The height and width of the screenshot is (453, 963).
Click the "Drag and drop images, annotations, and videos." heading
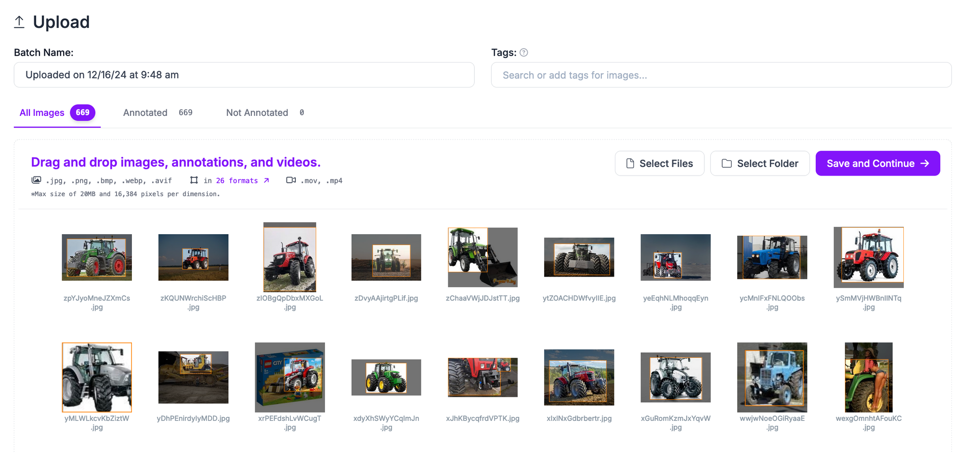(x=176, y=163)
